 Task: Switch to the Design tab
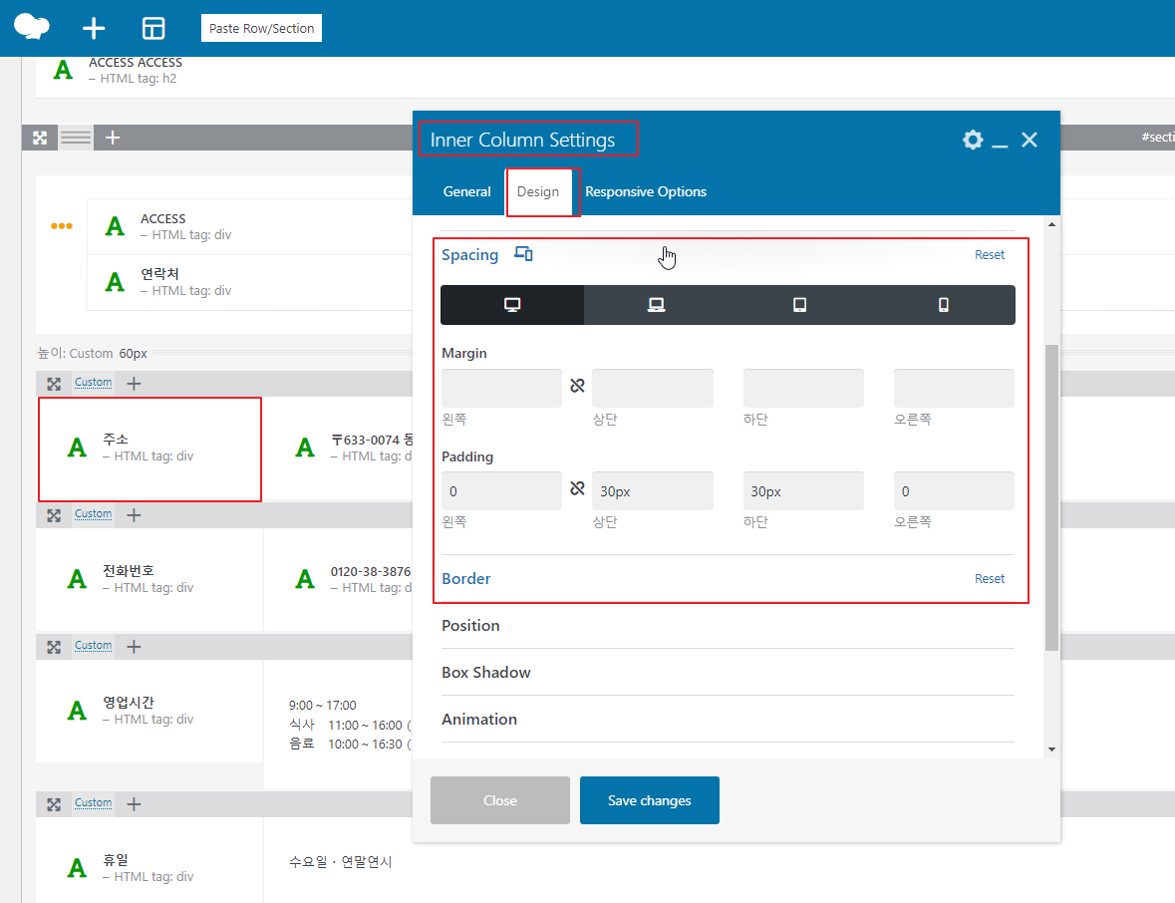pos(538,191)
